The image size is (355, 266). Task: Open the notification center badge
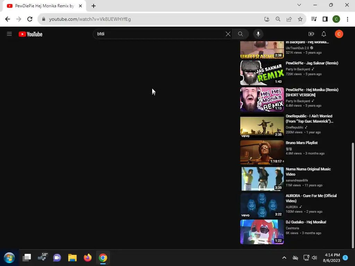[345, 258]
